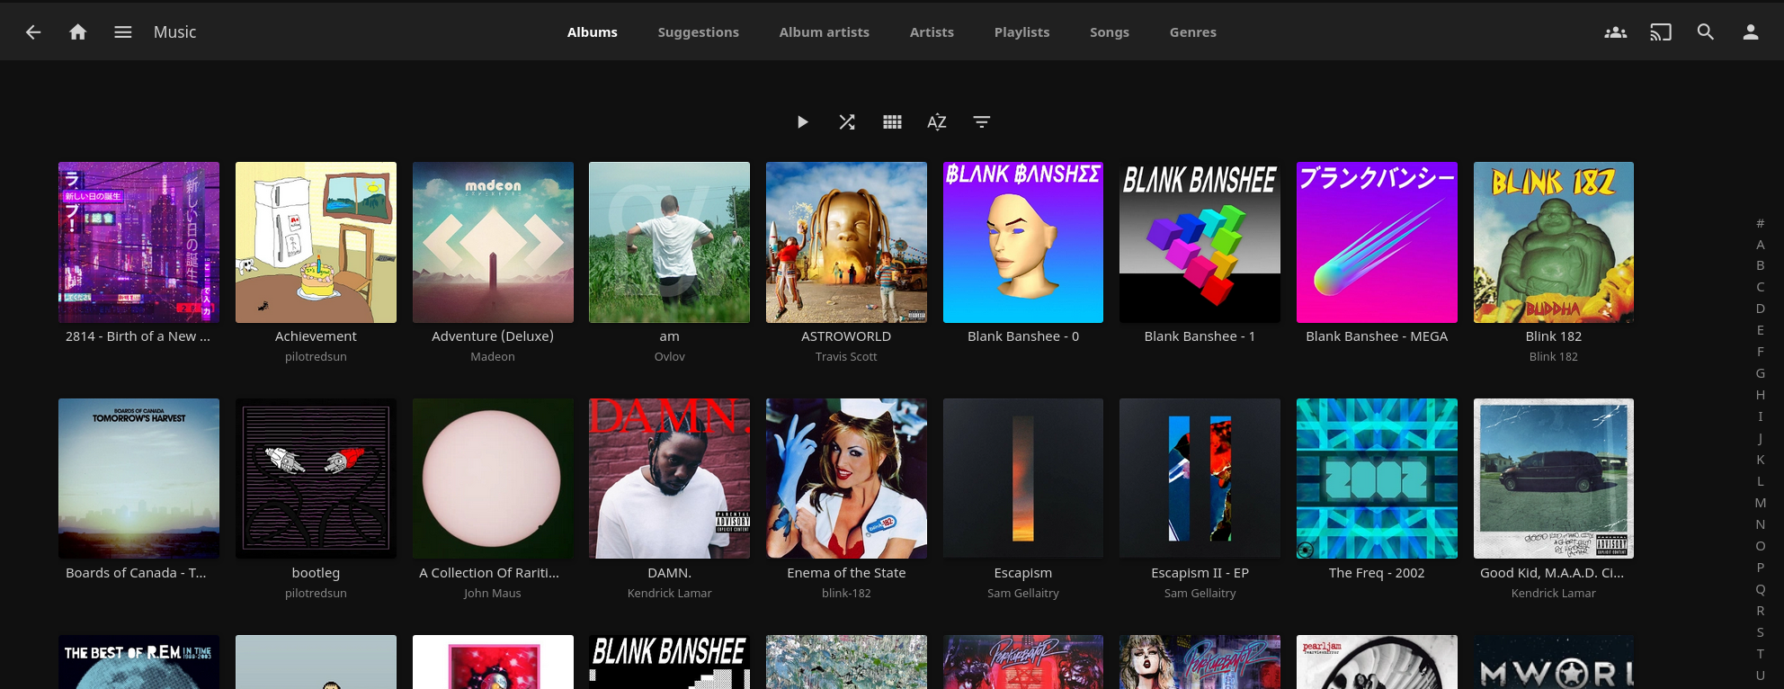Image resolution: width=1784 pixels, height=689 pixels.
Task: Open the 2814 Birth of a New album cover
Action: click(138, 242)
